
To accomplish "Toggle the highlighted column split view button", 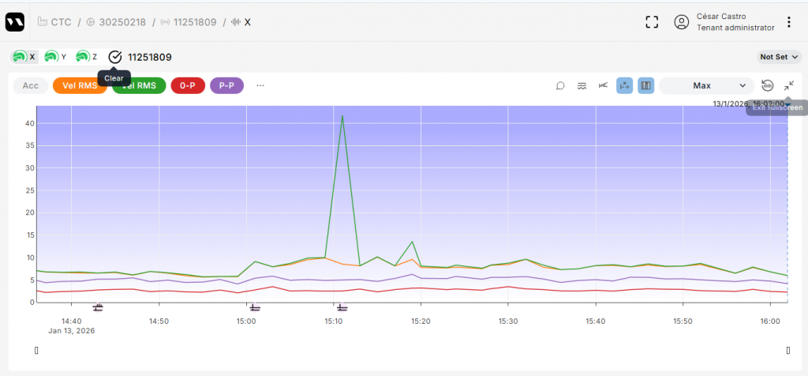I will tap(645, 85).
